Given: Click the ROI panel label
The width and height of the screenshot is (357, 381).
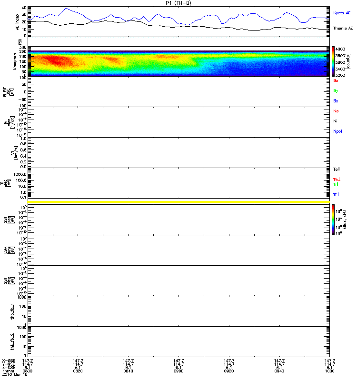Looking at the screenshot, I should (x=20, y=42).
